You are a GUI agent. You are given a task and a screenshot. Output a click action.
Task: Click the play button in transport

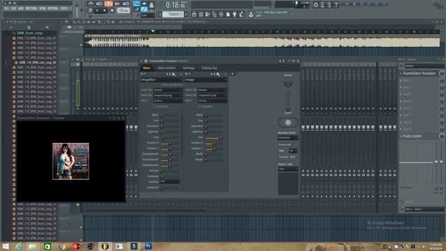click(x=98, y=10)
